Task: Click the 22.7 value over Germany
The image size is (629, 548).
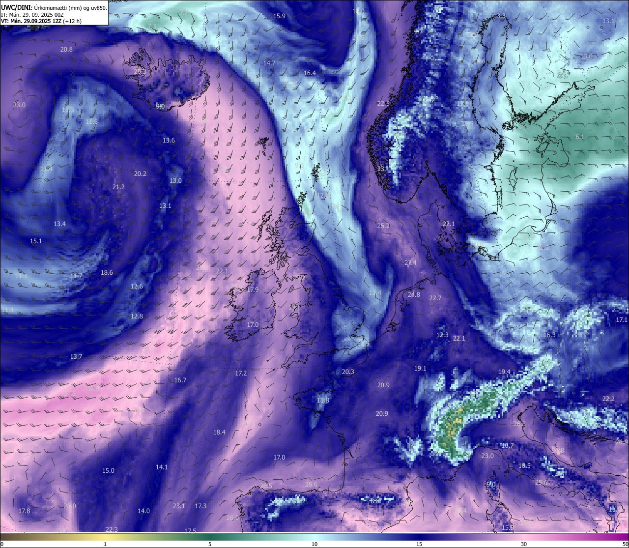Action: [435, 298]
